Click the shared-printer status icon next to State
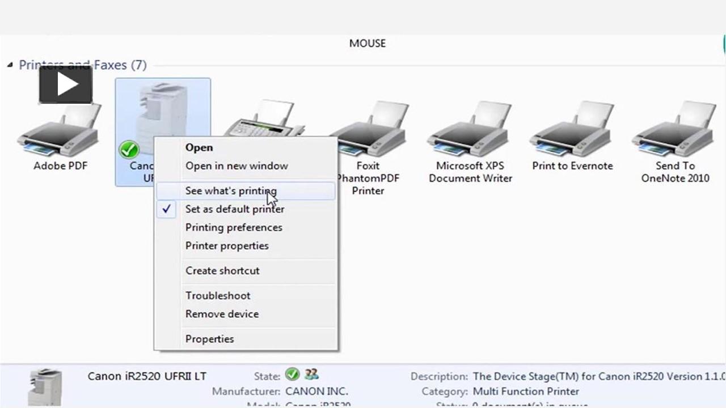 click(310, 375)
